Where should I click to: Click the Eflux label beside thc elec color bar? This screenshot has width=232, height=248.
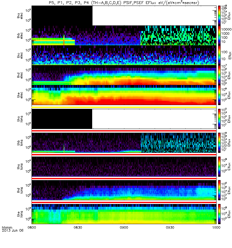pos(229,55)
